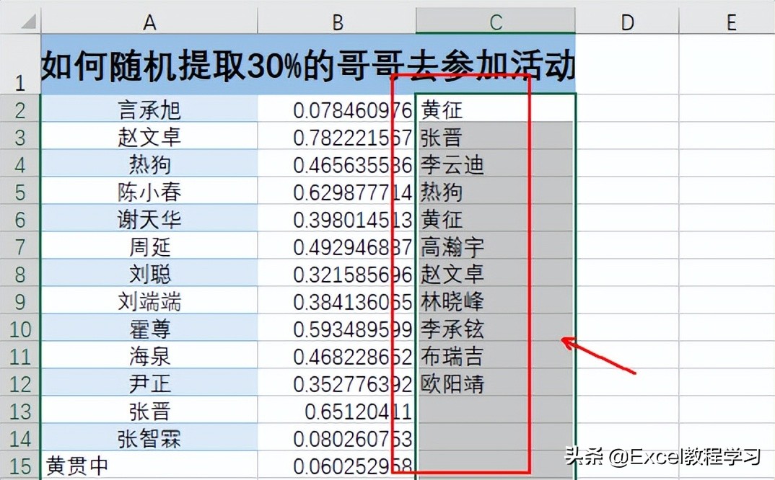The height and width of the screenshot is (480, 775).
Task: Click column C cell 李承铉
Action: coord(496,329)
